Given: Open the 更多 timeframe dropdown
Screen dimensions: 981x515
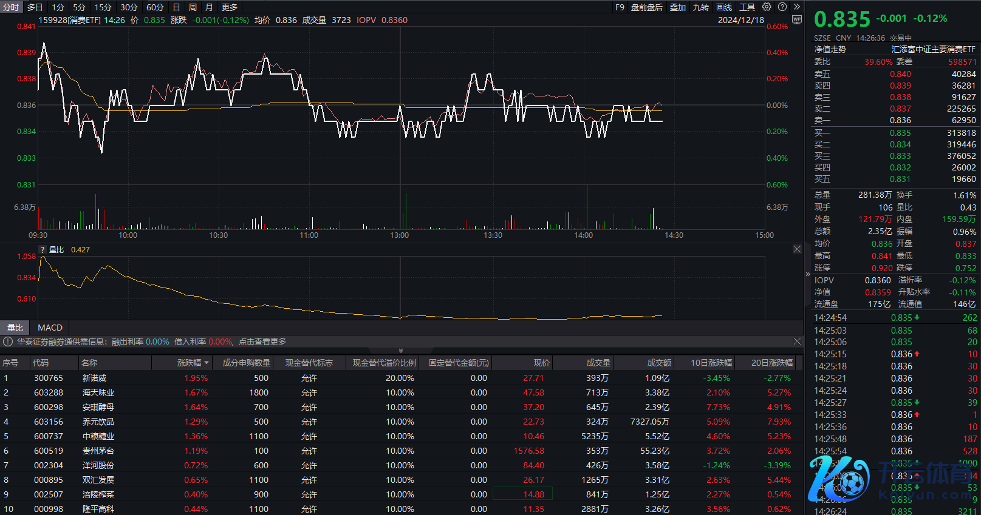Looking at the screenshot, I should [230, 7].
